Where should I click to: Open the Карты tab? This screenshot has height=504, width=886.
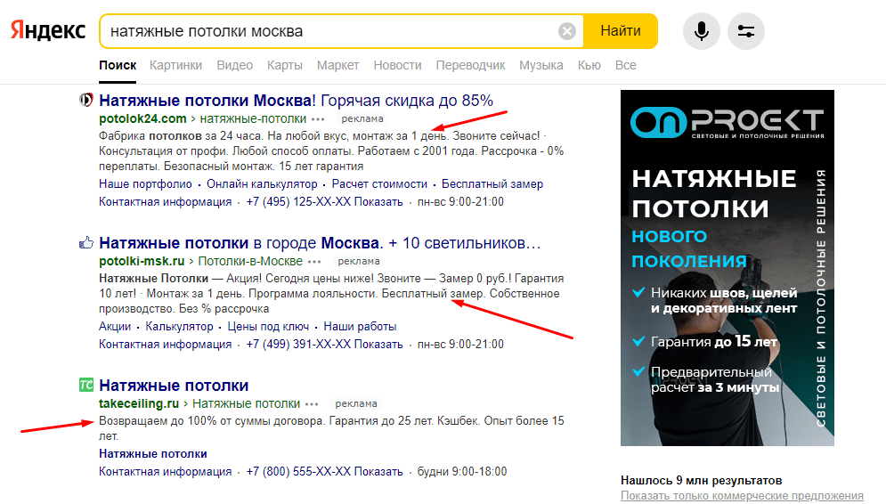pyautogui.click(x=285, y=66)
